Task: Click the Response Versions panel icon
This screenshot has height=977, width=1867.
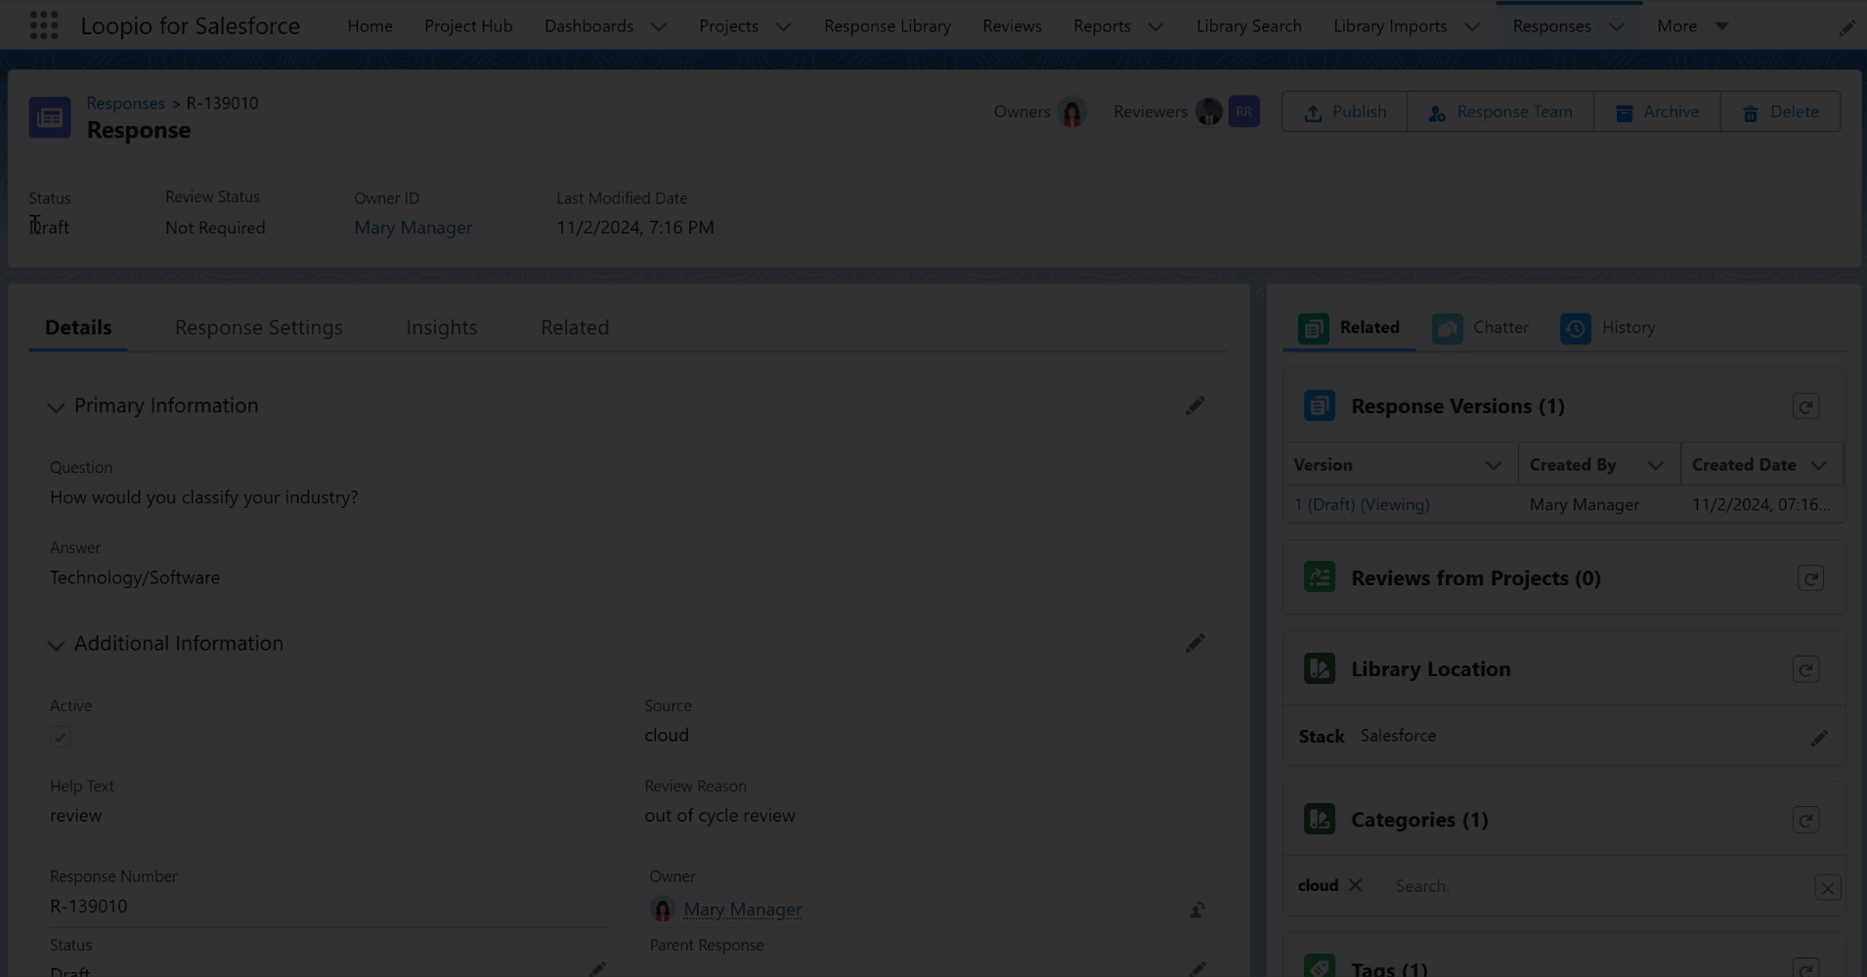Action: [x=1320, y=405]
